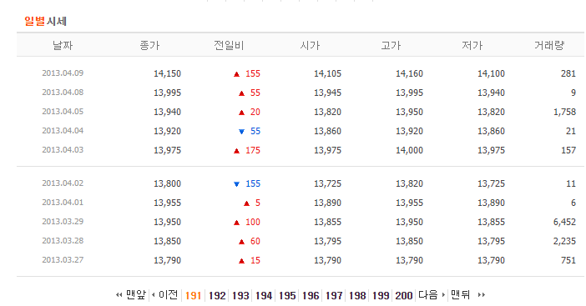Screen dimensions: 586x306
Task: Click closing price 14,150
Action: point(168,73)
